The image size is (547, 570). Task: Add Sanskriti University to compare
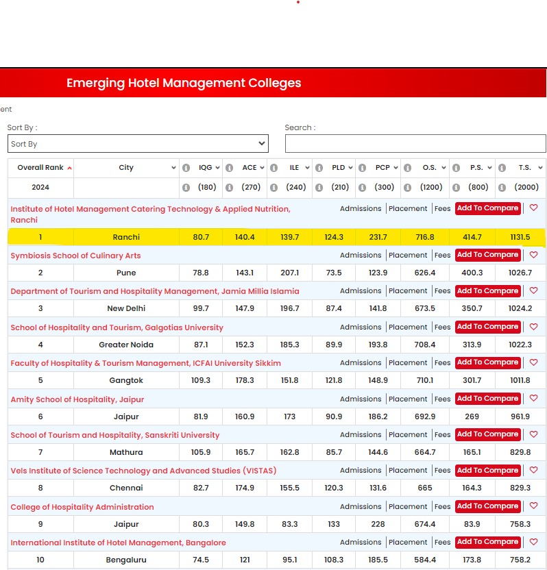click(x=488, y=434)
